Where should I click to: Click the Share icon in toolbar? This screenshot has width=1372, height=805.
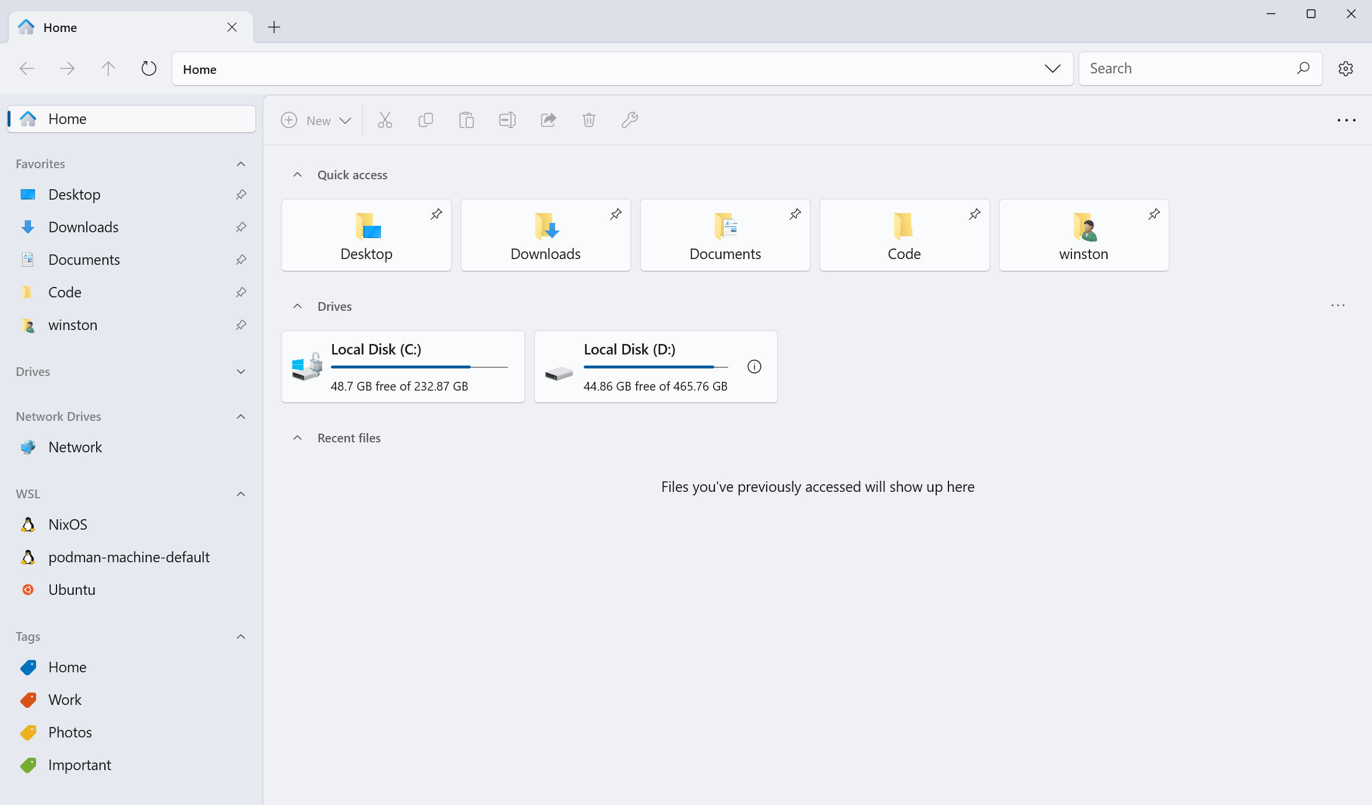[548, 120]
